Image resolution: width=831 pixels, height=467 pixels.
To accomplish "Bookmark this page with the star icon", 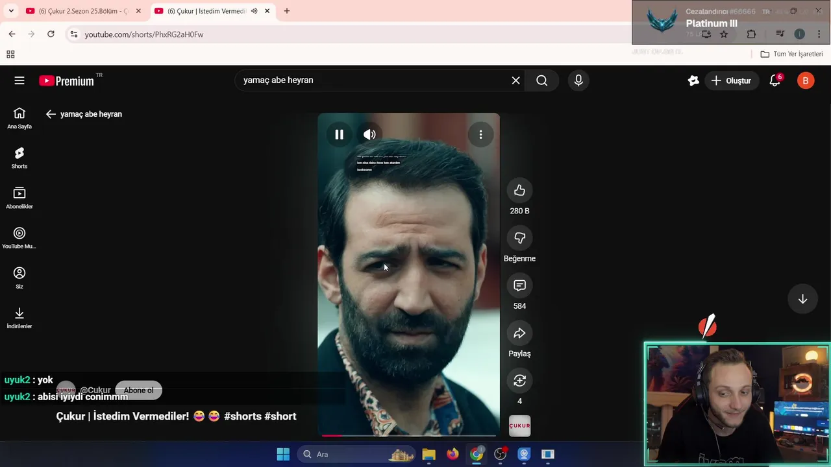I will pos(724,34).
